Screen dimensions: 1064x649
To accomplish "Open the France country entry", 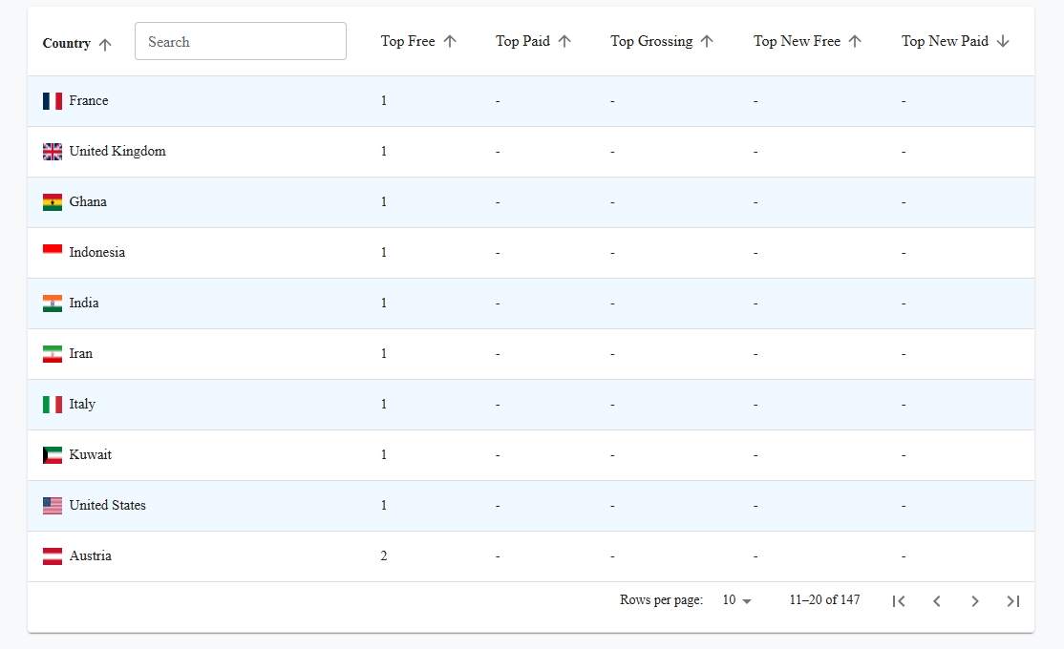I will [x=89, y=100].
